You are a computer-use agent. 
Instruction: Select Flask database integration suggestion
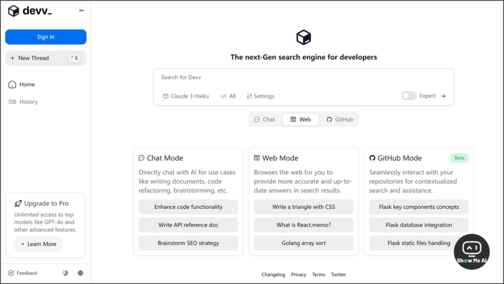click(x=419, y=225)
